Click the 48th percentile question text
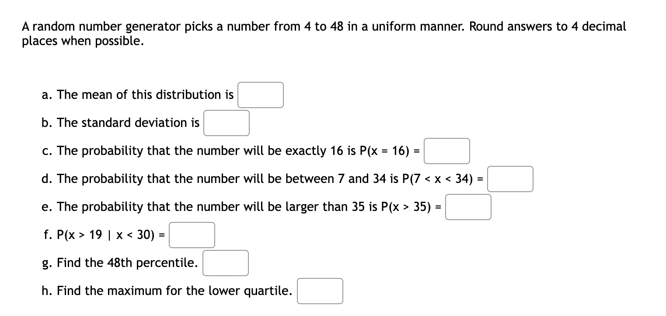This screenshot has height=316, width=666. pyautogui.click(x=120, y=263)
